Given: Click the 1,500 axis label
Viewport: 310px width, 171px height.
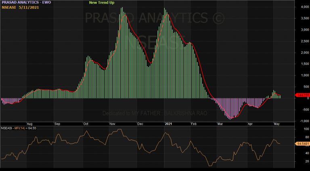Looking at the screenshot, I should click(x=305, y=64).
